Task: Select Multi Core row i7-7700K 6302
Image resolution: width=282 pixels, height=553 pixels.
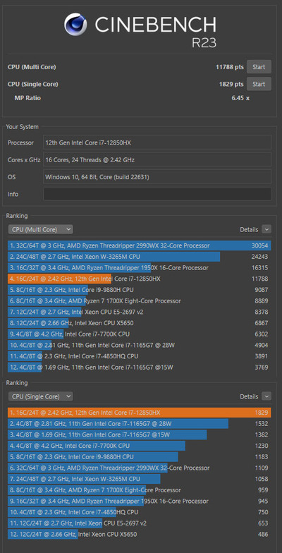Action: tap(140, 334)
